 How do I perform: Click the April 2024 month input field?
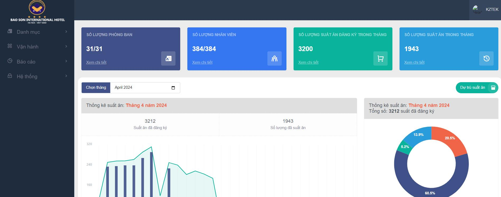pos(140,88)
